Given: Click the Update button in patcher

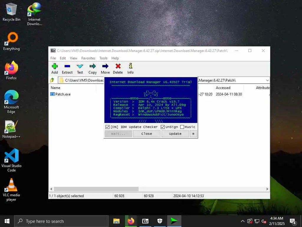Looking at the screenshot, I should [x=175, y=134].
